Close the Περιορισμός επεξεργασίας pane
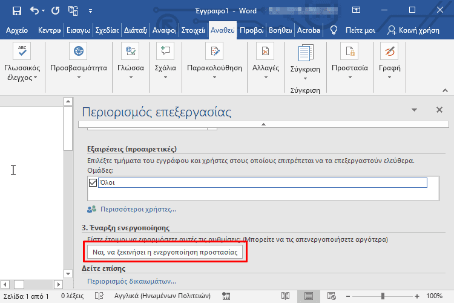This screenshot has width=454, height=303. coord(439,110)
